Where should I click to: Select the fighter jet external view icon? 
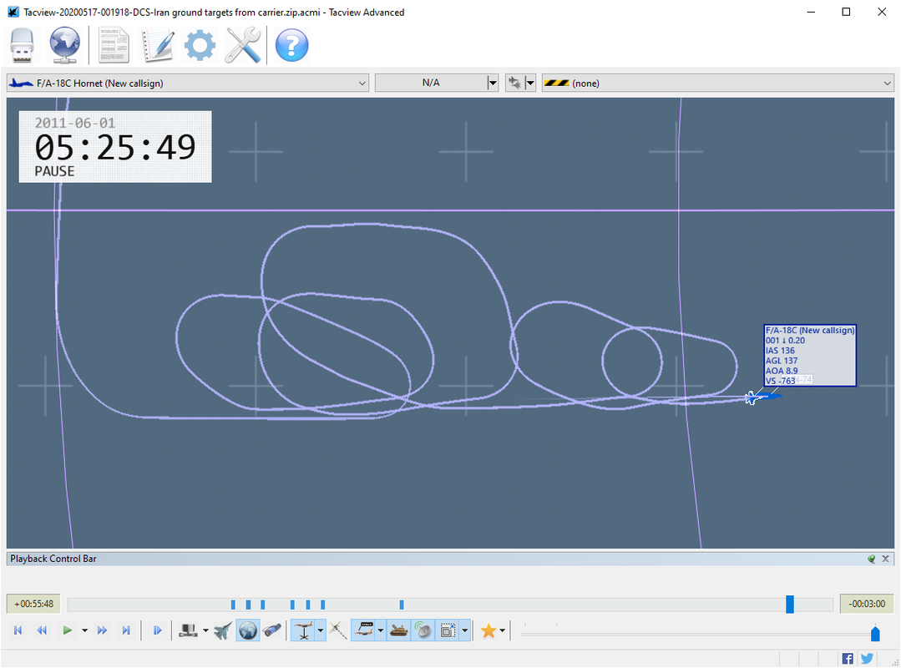coord(224,630)
